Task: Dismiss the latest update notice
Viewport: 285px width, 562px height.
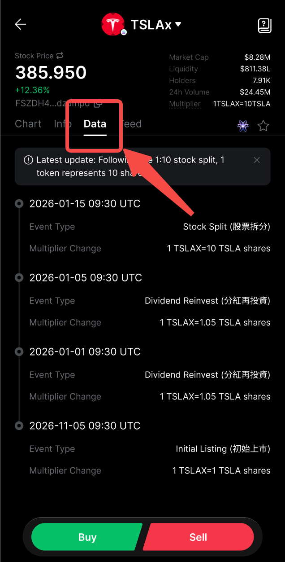Action: tap(257, 160)
